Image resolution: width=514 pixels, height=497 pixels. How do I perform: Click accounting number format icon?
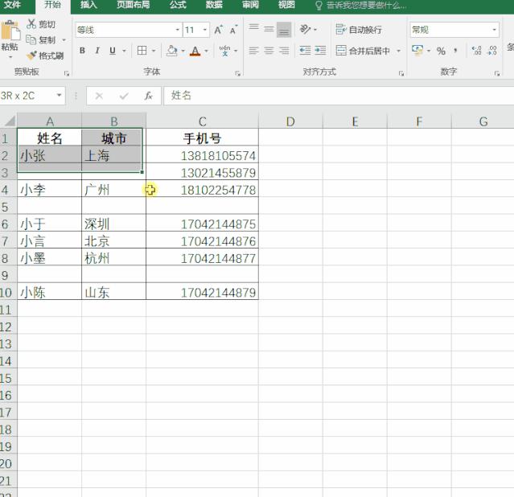417,51
